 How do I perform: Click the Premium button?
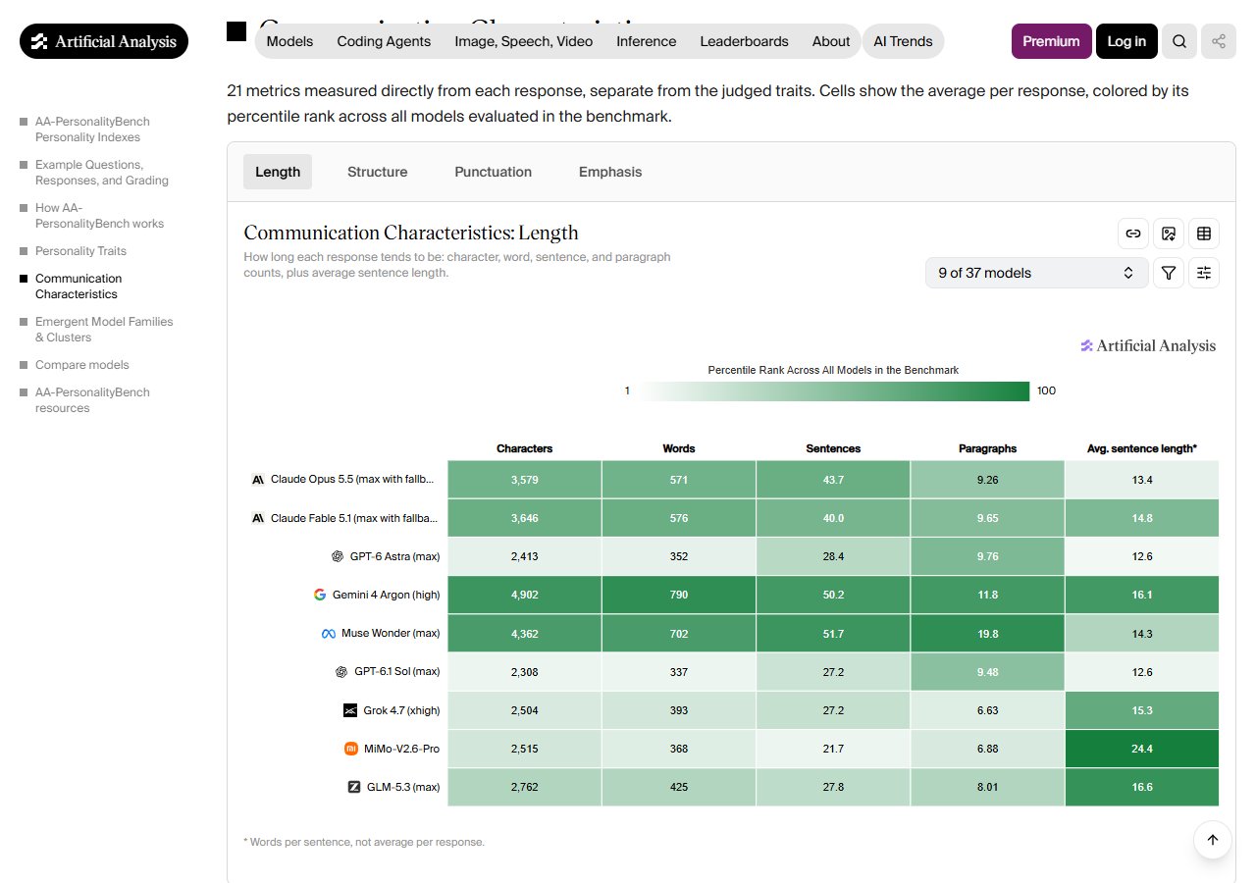1051,41
